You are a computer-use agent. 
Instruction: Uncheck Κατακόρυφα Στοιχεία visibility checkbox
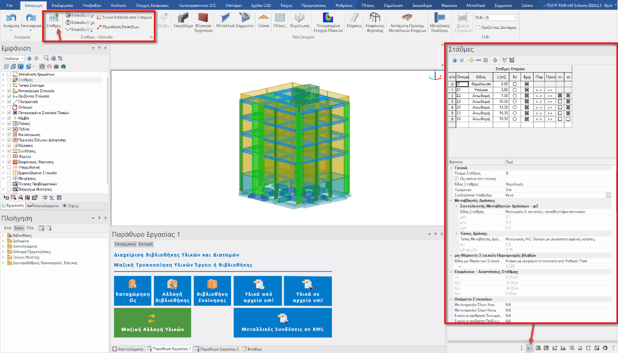click(x=9, y=91)
